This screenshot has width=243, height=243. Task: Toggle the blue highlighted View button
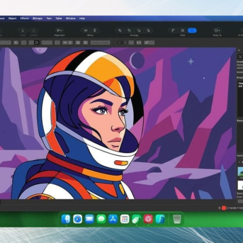[x=192, y=31]
